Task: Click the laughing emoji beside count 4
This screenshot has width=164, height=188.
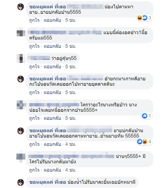Action: 145,141
